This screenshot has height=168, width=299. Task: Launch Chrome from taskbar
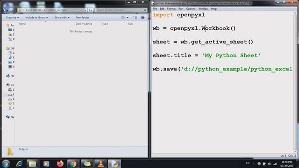pos(73,164)
